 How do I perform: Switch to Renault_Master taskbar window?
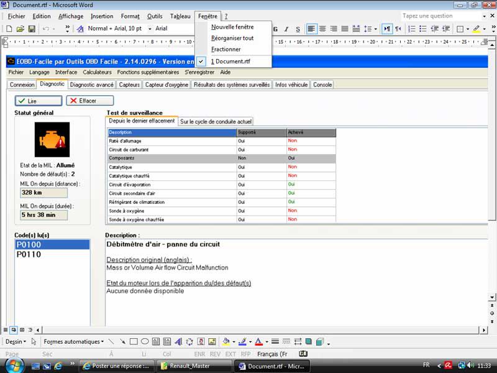pyautogui.click(x=194, y=366)
